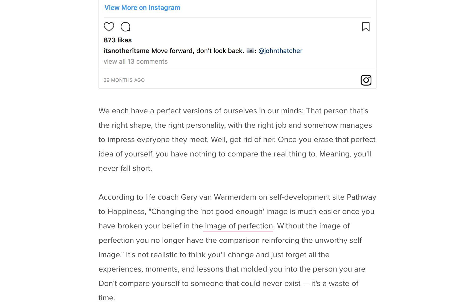
Task: Click the 29 MONTHS AGO timestamp
Action: 124,80
